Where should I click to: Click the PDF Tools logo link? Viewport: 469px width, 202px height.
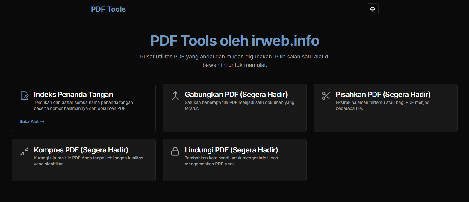coord(108,9)
